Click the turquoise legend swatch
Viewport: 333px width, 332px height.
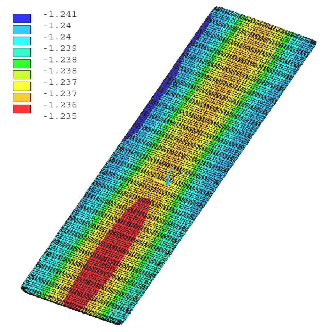tap(22, 52)
